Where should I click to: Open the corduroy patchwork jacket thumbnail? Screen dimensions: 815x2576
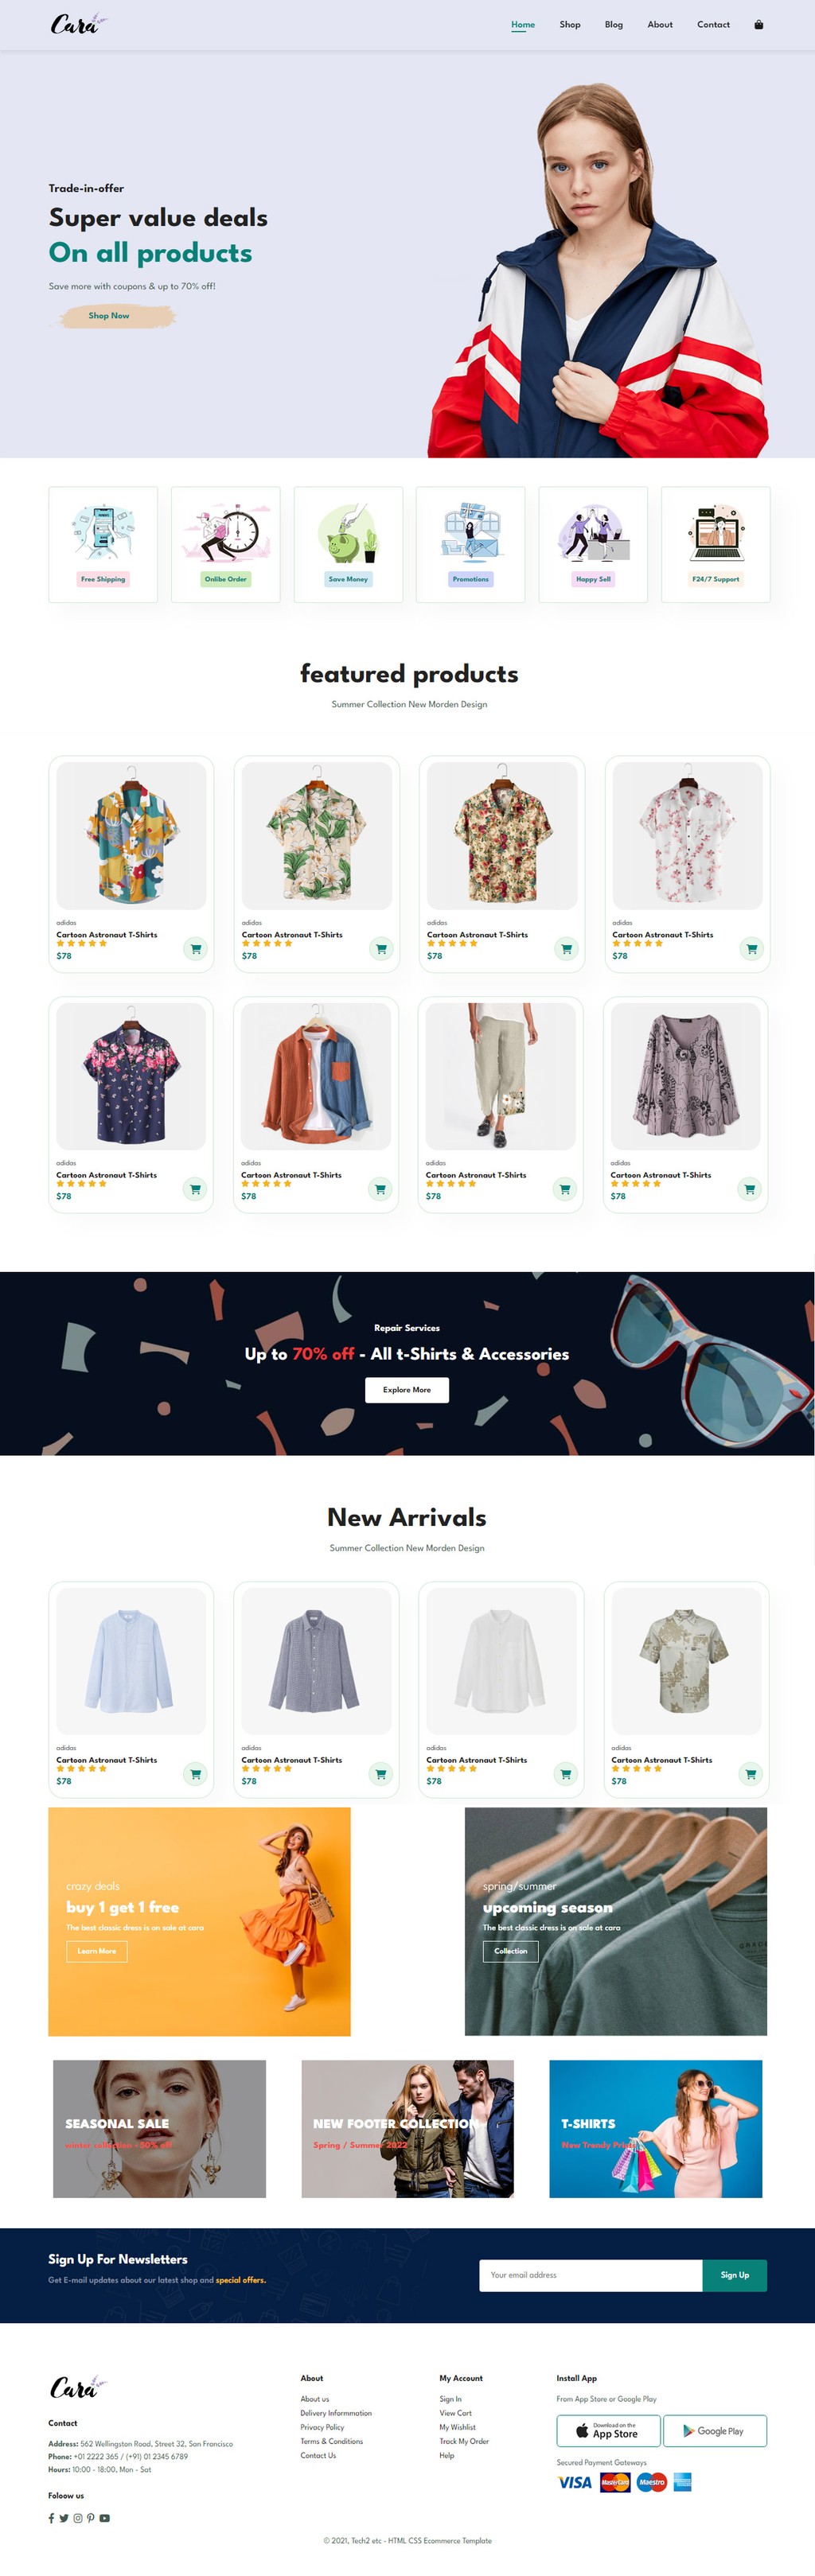316,1077
